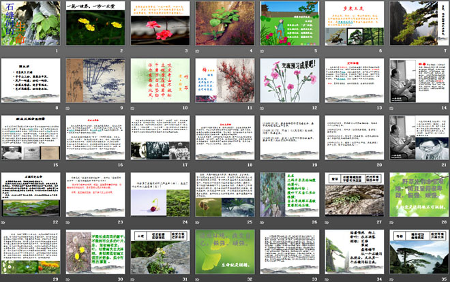Click the animation icon below slide 10

[133, 108]
